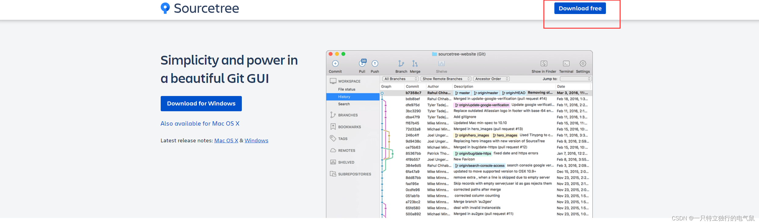Click Show in Finder icon
The height and width of the screenshot is (224, 759).
(x=544, y=63)
